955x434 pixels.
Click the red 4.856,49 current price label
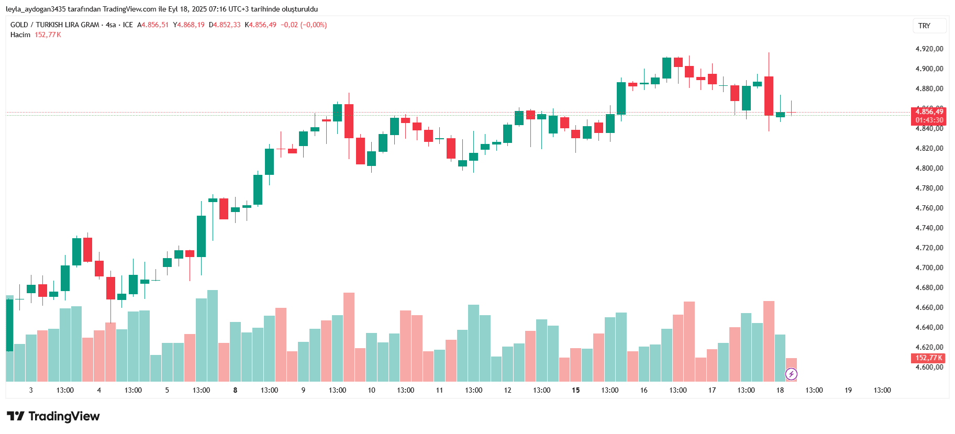pos(929,112)
